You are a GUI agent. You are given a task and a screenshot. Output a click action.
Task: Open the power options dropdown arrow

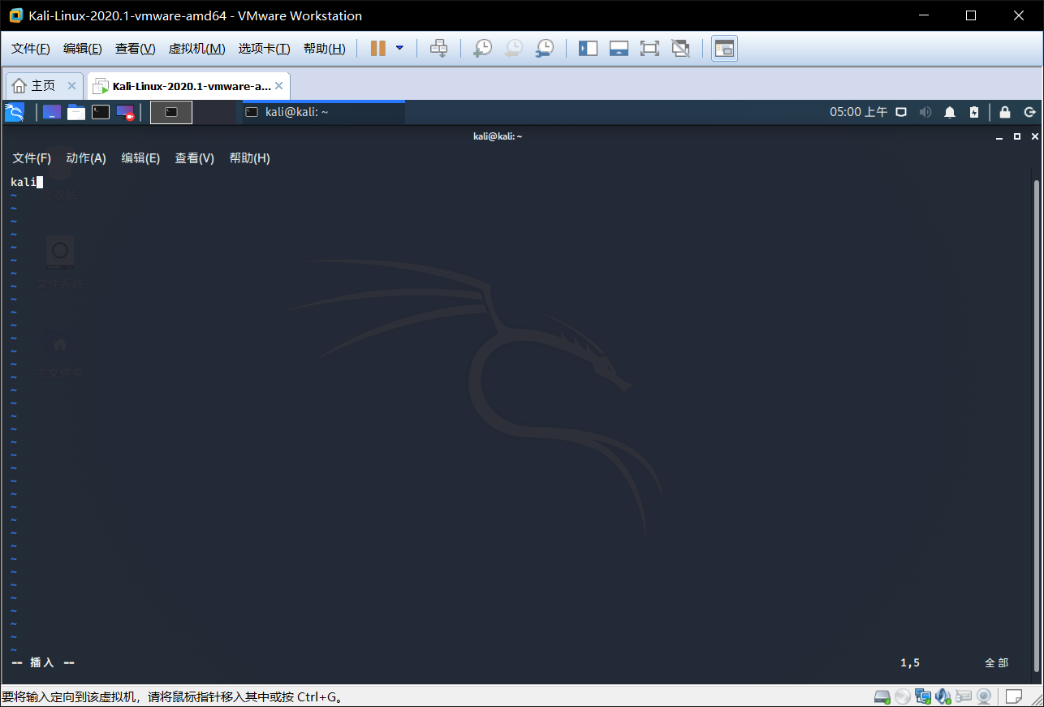(399, 49)
